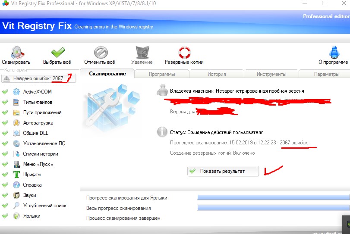Click the Весь прогресс сканирования progress bar
Screen dimensions: 350x234
(274, 208)
